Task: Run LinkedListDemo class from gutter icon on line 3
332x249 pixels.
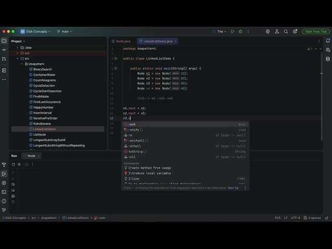Action: [116, 59]
